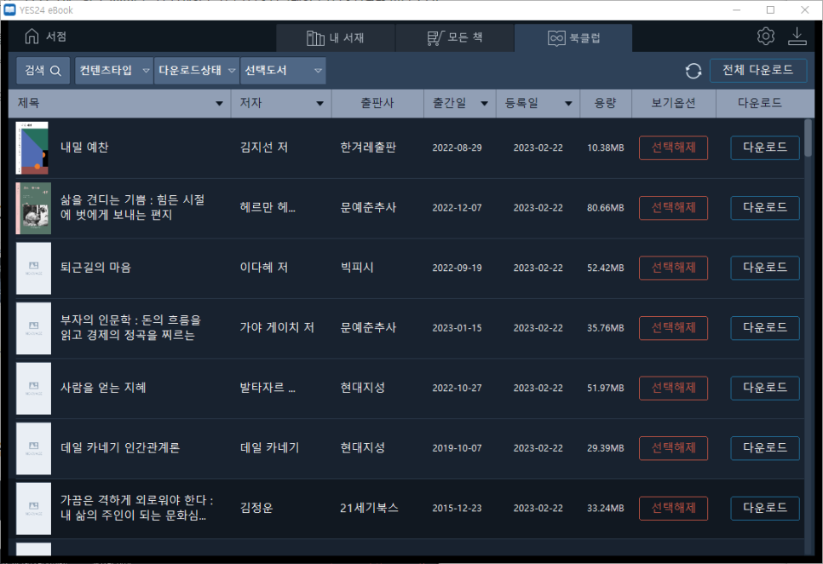
Task: Switch to the 내 서재 tab
Action: click(336, 37)
